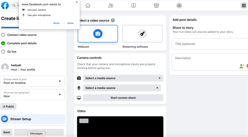Click the Facebook logo icon
The width and height of the screenshot is (248, 137).
coord(5,6)
